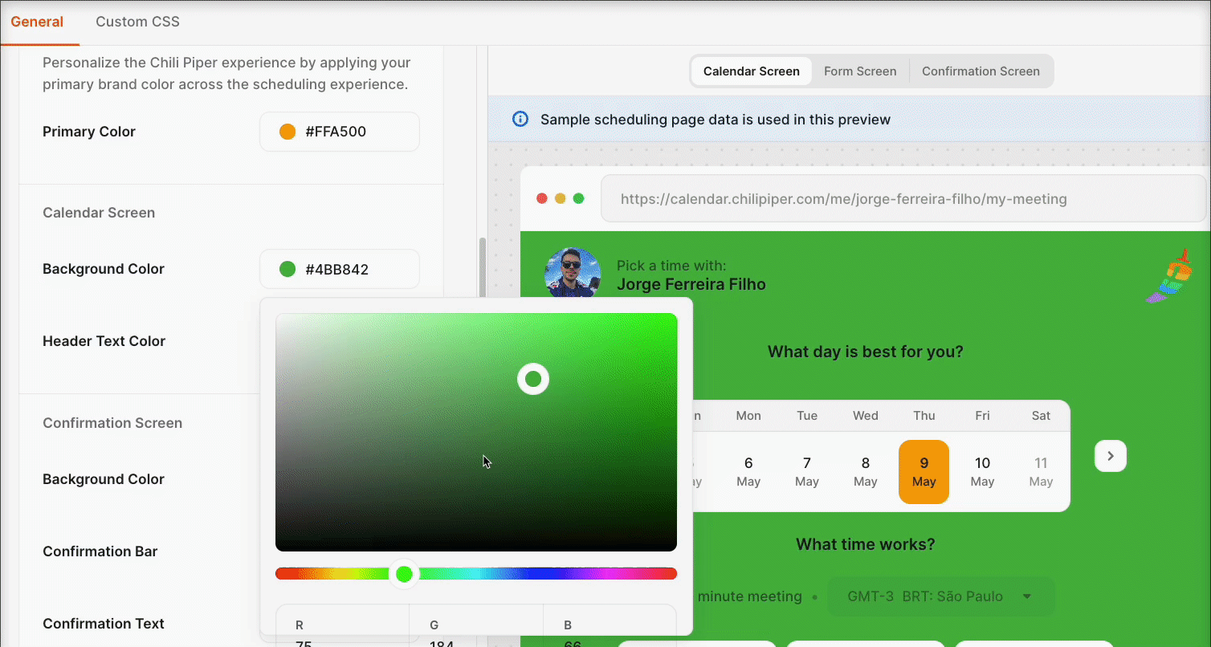Click the red browser dot in preview

(x=542, y=198)
